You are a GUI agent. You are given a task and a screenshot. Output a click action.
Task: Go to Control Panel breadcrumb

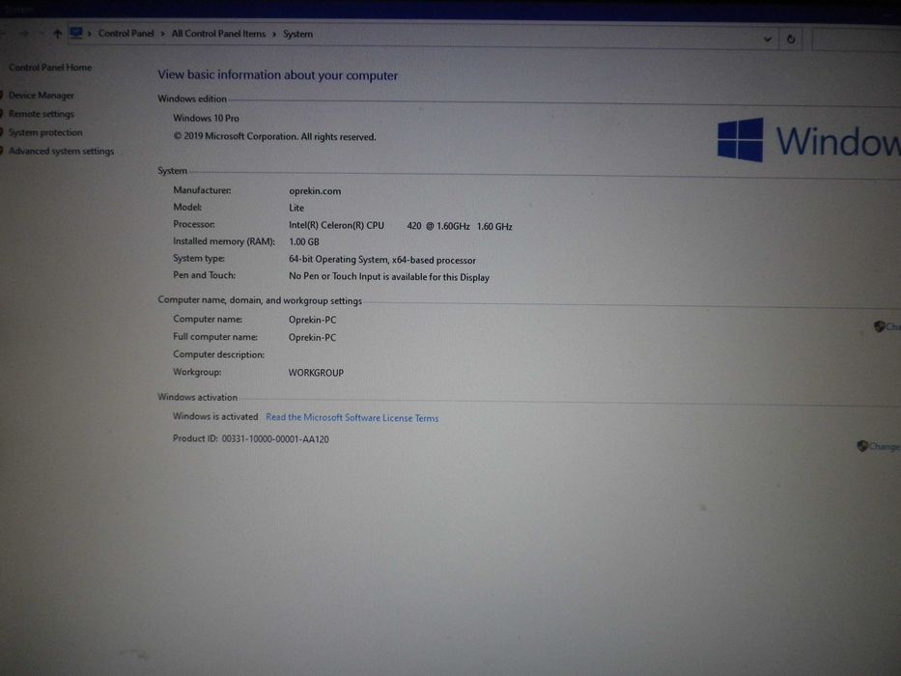126,34
